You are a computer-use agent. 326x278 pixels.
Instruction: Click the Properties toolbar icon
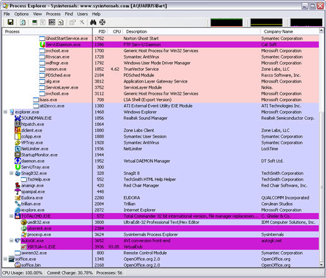[73, 22]
